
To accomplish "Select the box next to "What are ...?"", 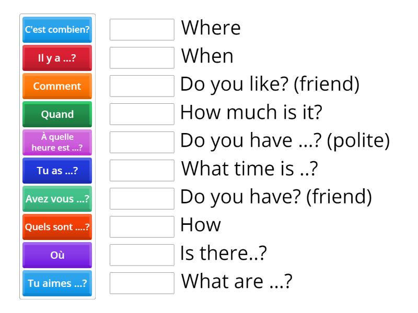I will click(142, 283).
